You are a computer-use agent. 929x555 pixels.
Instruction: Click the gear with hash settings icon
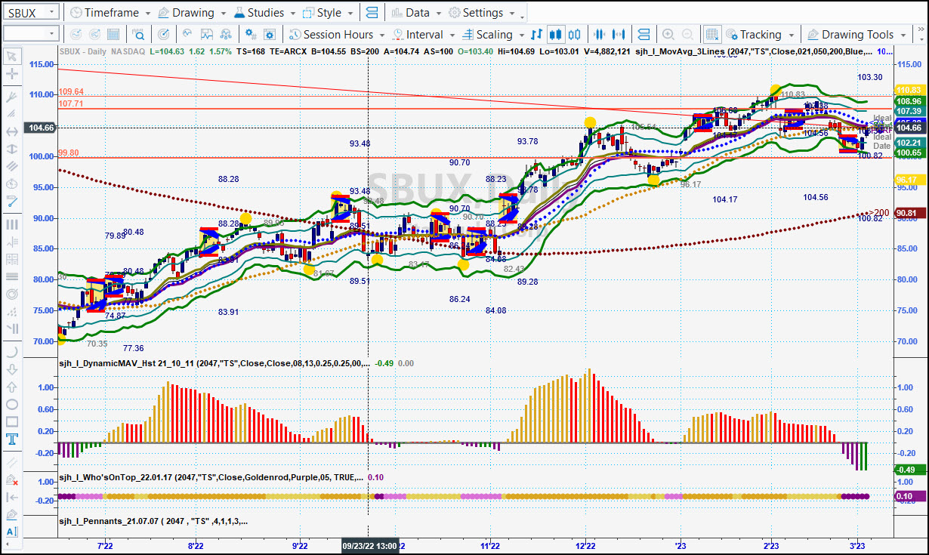[252, 34]
